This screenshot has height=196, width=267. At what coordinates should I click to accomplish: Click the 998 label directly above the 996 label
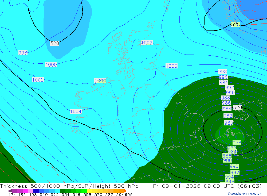click(x=222, y=71)
